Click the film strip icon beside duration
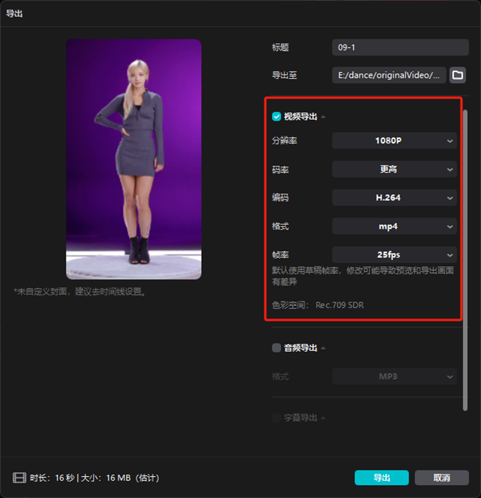The height and width of the screenshot is (498, 481). pyautogui.click(x=19, y=477)
